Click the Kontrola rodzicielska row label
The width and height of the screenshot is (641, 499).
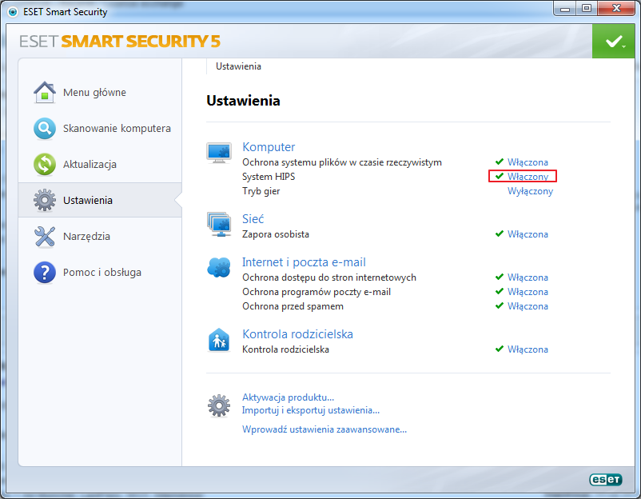(285, 349)
